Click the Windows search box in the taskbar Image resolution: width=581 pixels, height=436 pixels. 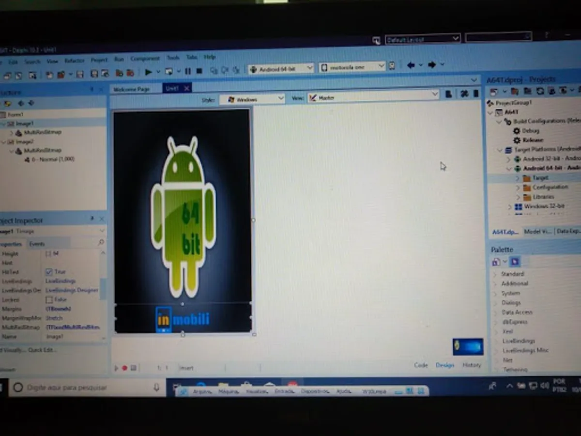point(87,388)
